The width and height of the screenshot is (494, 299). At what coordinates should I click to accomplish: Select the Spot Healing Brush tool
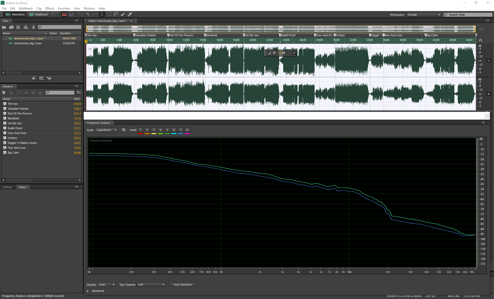(x=130, y=14)
